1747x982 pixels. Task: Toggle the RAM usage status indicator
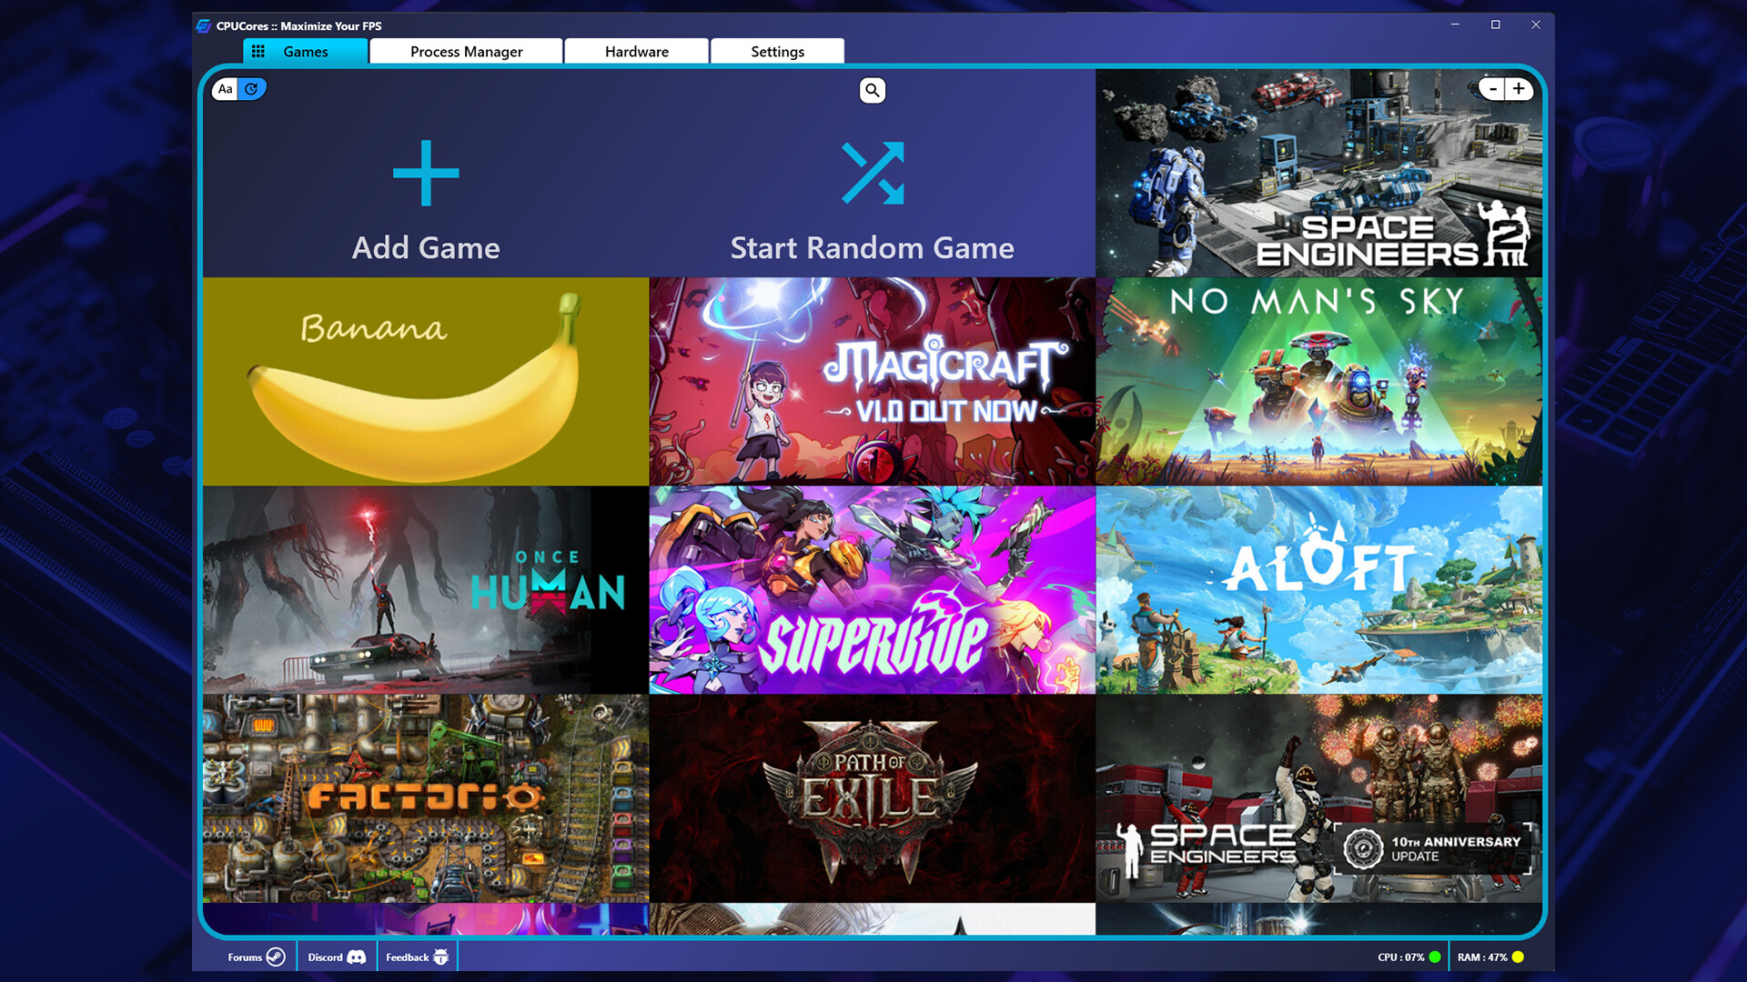[x=1517, y=957]
